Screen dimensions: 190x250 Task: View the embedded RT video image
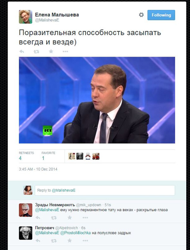[97, 100]
